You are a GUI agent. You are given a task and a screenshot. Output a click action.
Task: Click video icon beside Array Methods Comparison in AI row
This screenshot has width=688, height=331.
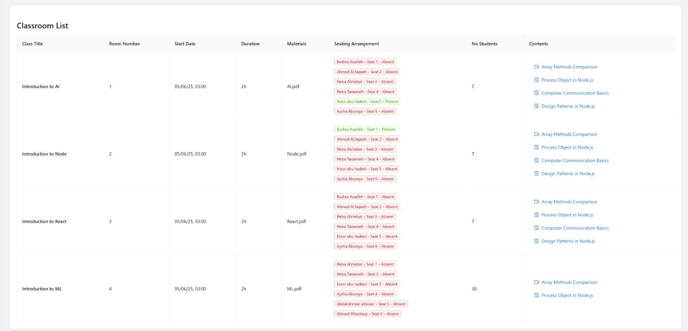point(536,67)
